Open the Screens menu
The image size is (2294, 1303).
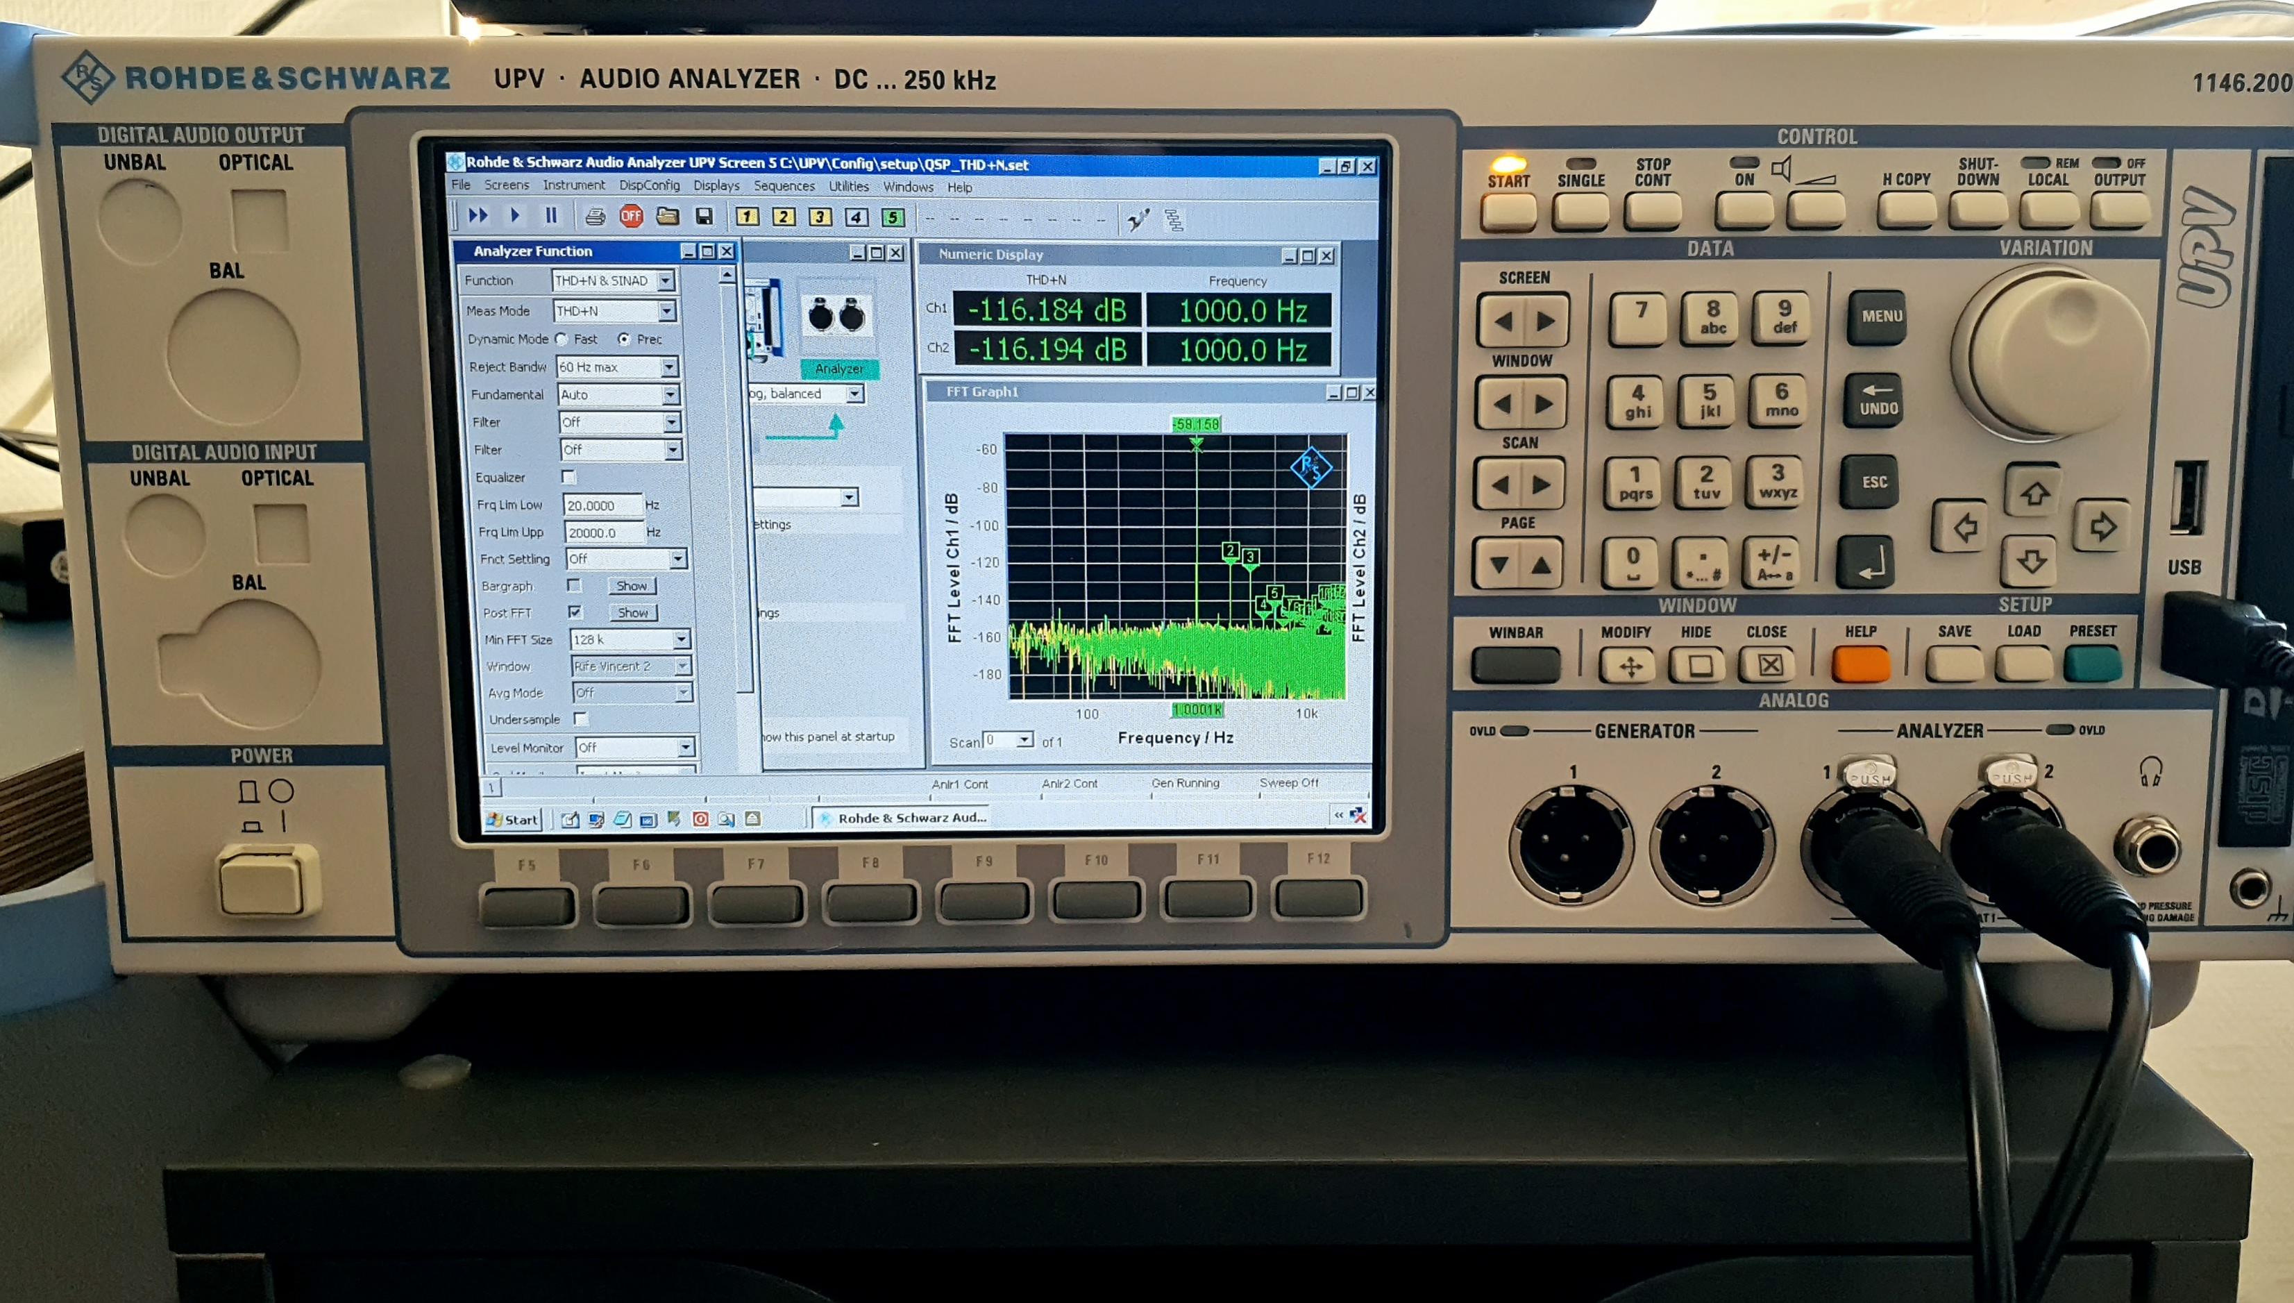[507, 185]
